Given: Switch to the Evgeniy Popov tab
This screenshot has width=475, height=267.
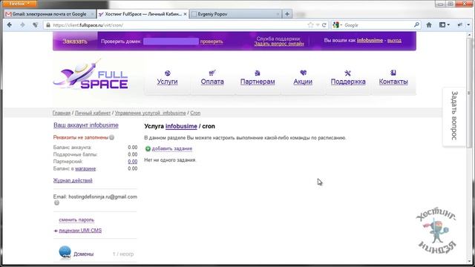Looking at the screenshot, I should tap(235, 14).
